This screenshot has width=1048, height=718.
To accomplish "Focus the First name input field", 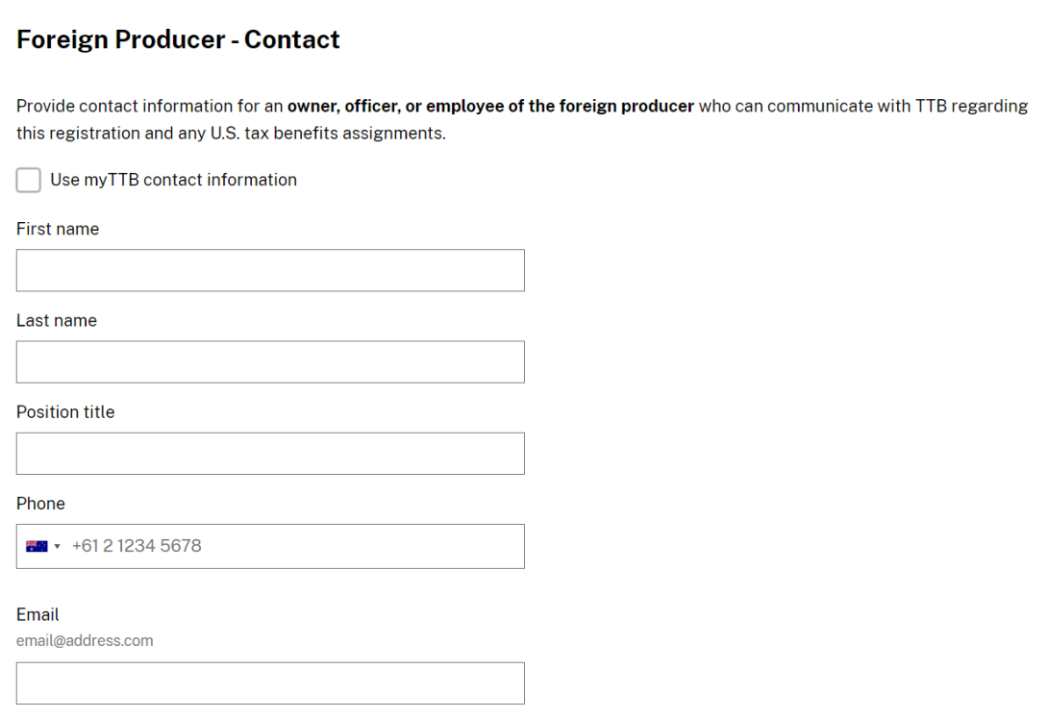I will (x=270, y=270).
